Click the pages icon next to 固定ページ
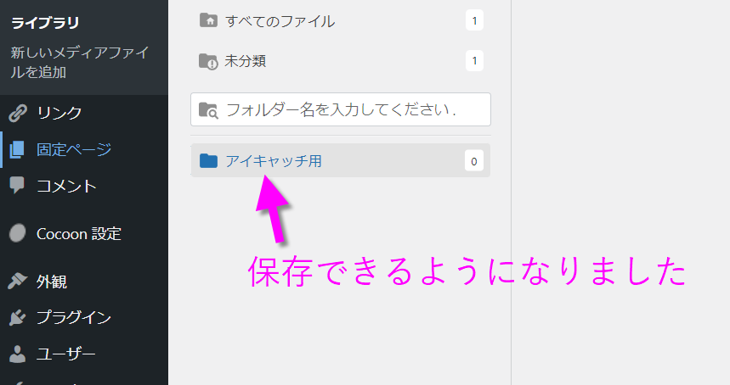 (x=17, y=149)
